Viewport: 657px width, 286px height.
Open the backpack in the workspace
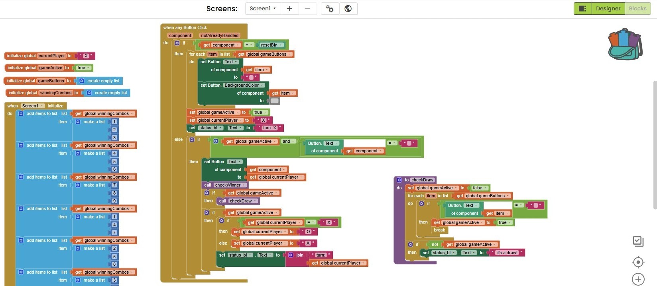[625, 44]
